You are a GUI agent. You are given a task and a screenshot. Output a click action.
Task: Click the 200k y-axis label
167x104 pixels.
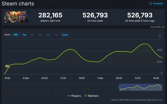[x=159, y=62]
